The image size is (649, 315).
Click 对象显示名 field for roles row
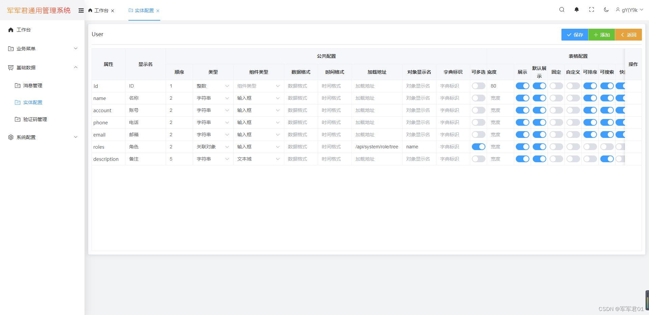[x=419, y=147]
